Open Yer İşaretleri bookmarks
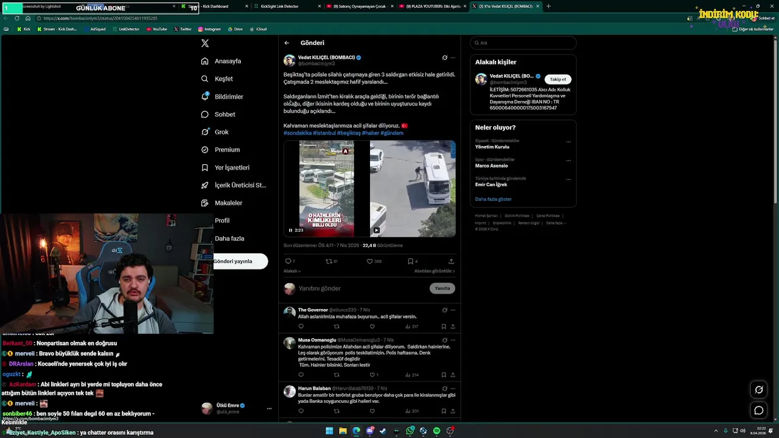This screenshot has width=779, height=438. coord(225,167)
